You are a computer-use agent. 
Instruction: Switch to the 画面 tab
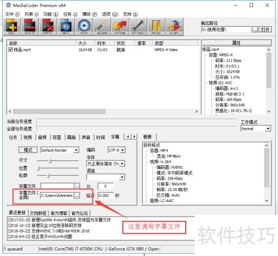pos(71,137)
